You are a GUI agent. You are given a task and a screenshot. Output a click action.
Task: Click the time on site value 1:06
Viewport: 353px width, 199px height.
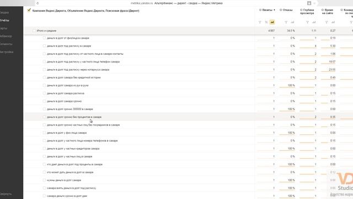[333, 54]
